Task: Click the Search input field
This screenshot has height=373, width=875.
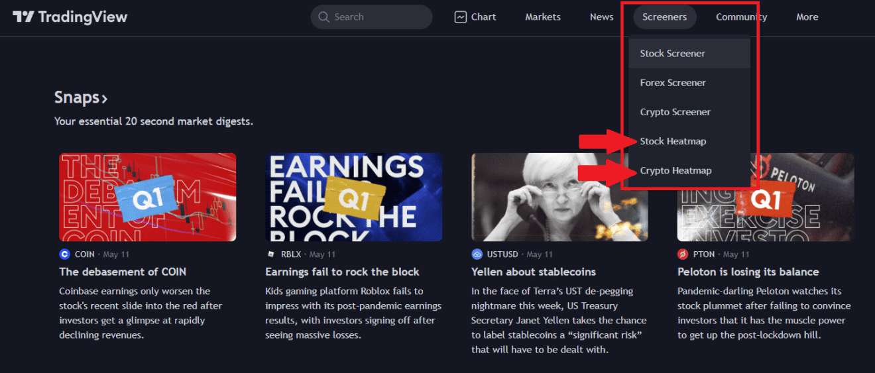Action: pyautogui.click(x=378, y=17)
